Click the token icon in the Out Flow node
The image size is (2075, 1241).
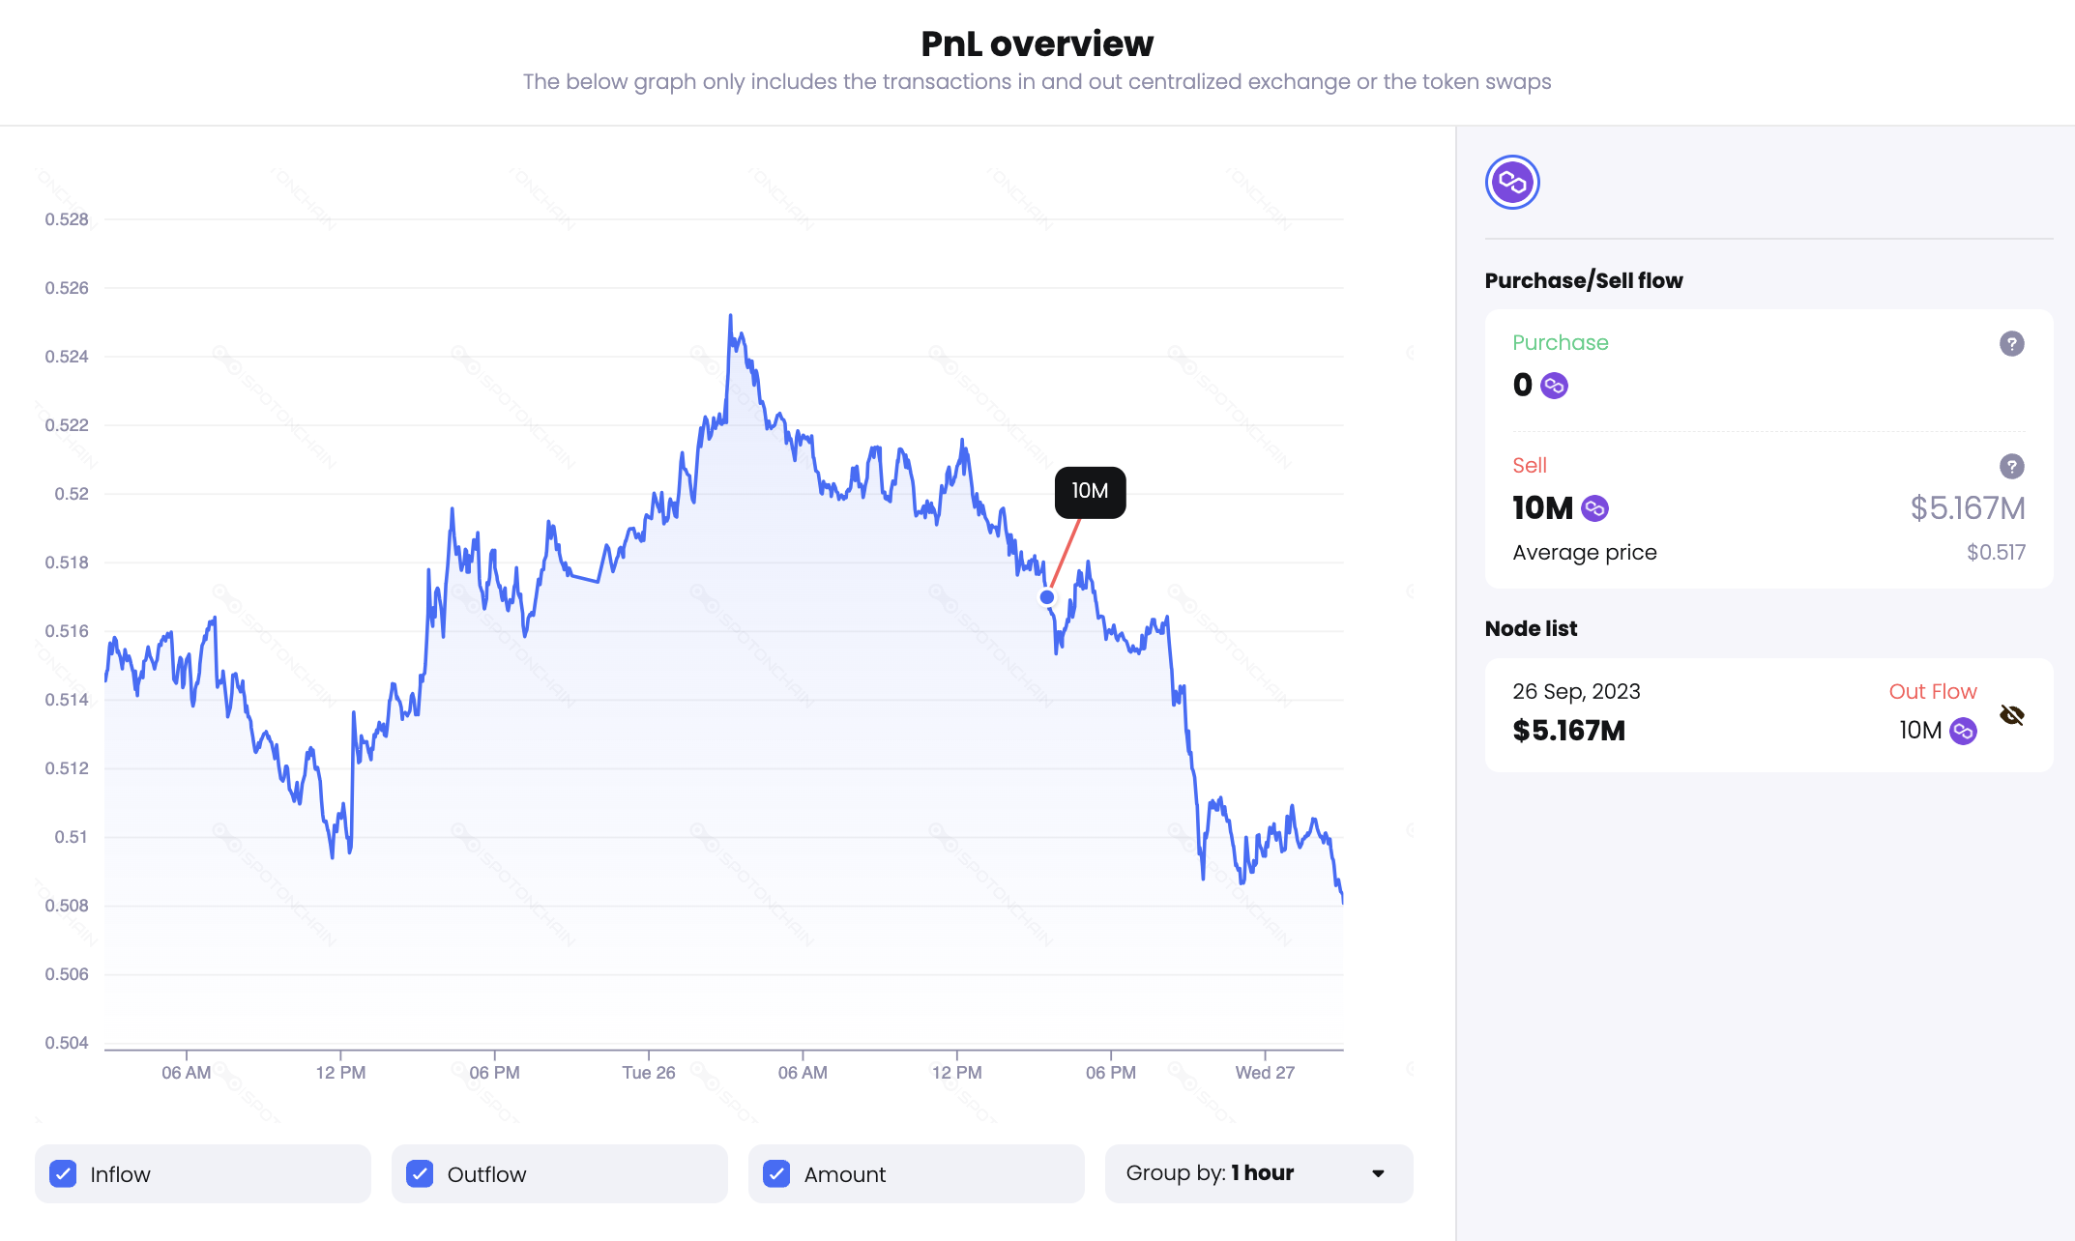click(1962, 731)
